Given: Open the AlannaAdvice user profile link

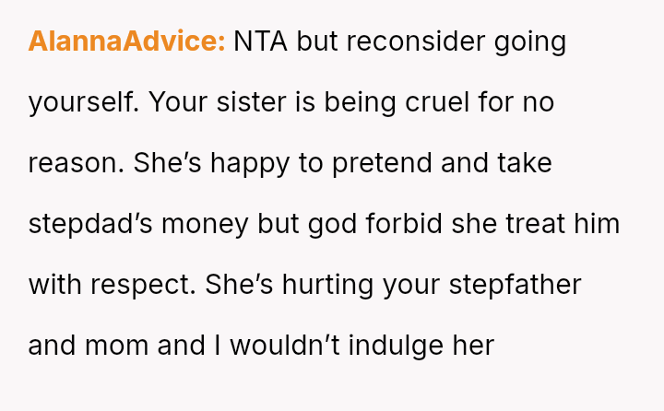Looking at the screenshot, I should pos(126,42).
